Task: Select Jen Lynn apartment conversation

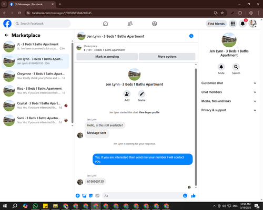Action: 35,61
